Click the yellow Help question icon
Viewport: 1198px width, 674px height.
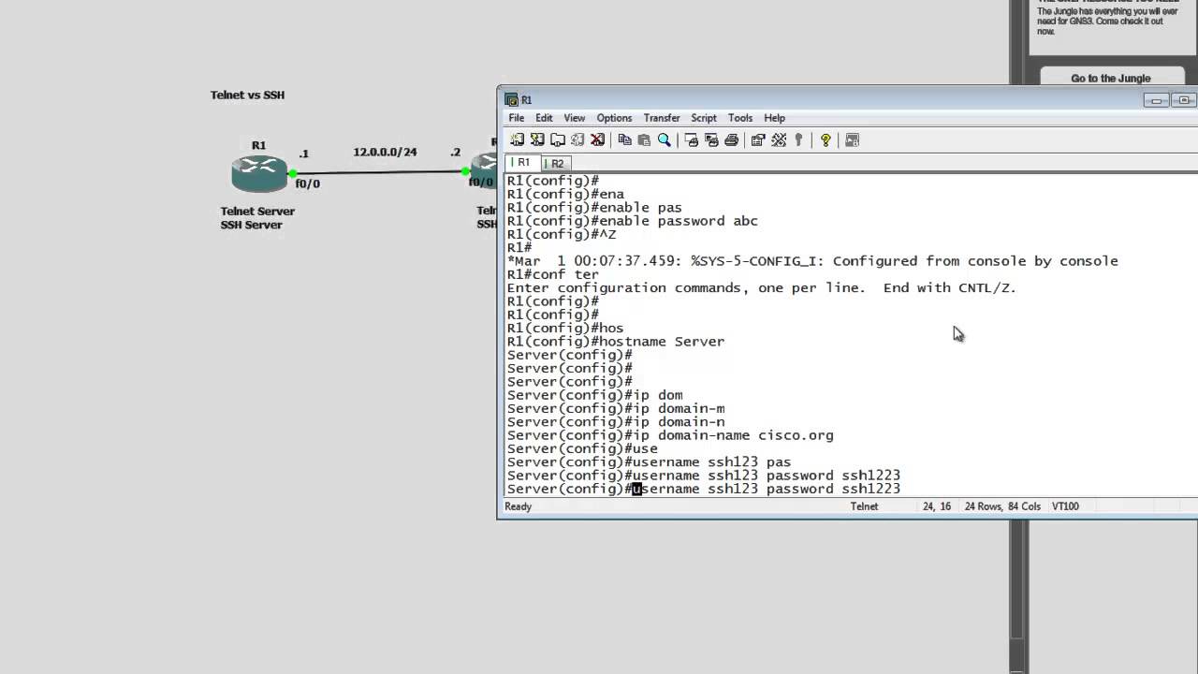825,139
